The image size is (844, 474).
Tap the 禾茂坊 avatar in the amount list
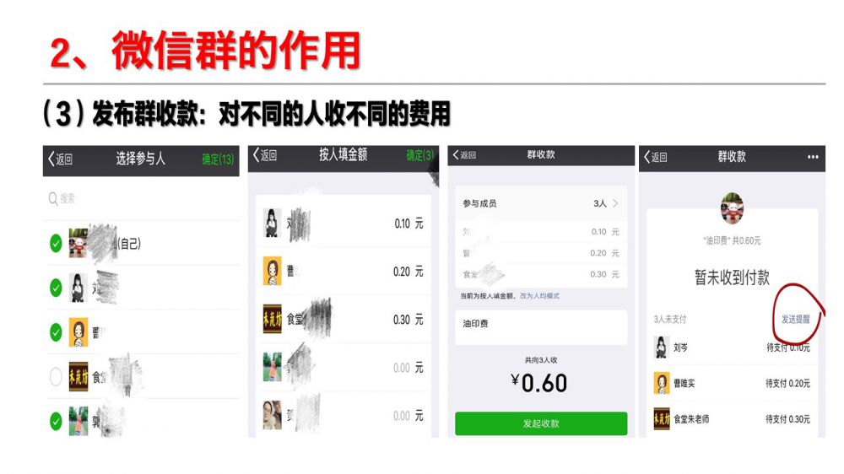click(273, 319)
